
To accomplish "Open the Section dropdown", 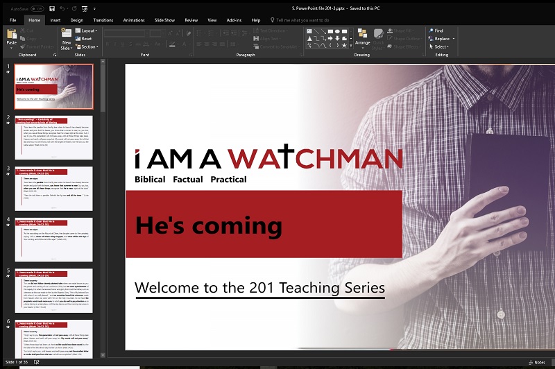I will point(87,46).
